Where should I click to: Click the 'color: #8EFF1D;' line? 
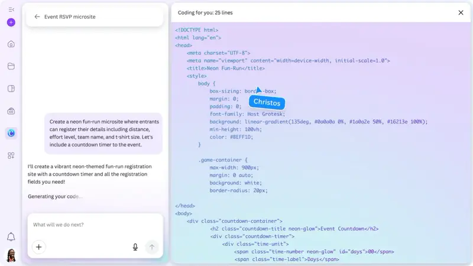click(231, 137)
